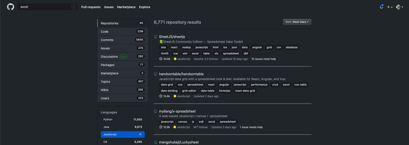Open the GitHub home logo

11,7
